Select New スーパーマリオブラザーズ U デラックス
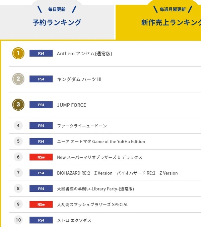 point(99,157)
